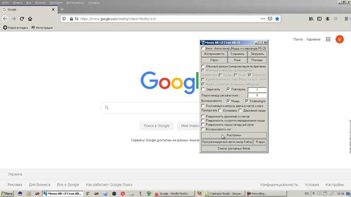Switch to Recording taskbar window
Image resolution: width=351 pixels, height=197 pixels.
point(266,194)
